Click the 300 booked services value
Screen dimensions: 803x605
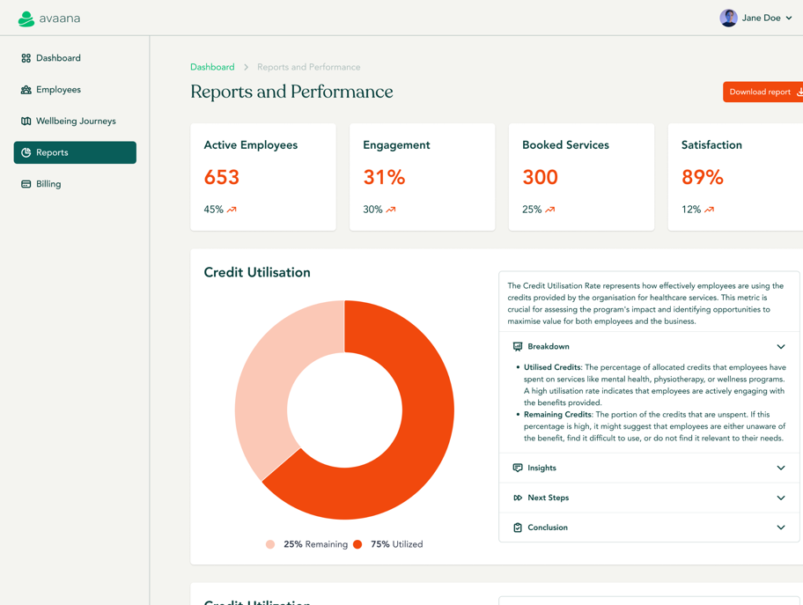tap(541, 177)
